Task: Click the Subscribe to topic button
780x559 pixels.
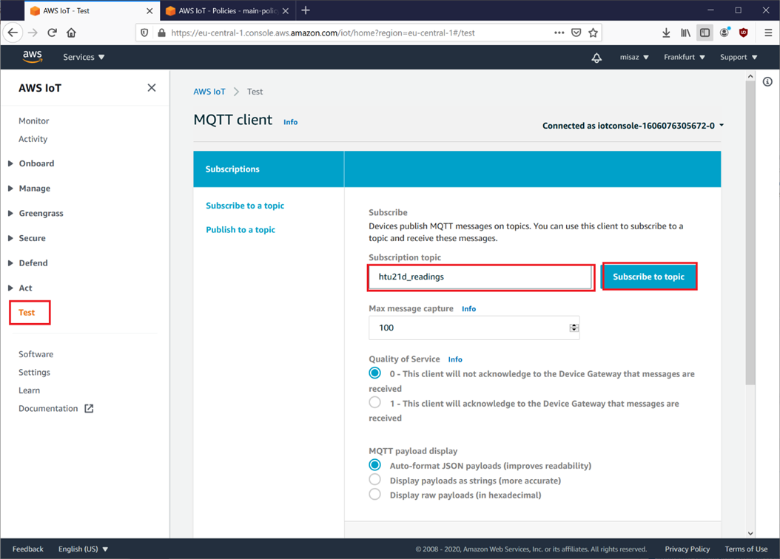Action: [649, 277]
